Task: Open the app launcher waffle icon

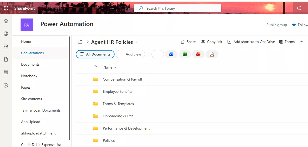Action: [x=6, y=8]
